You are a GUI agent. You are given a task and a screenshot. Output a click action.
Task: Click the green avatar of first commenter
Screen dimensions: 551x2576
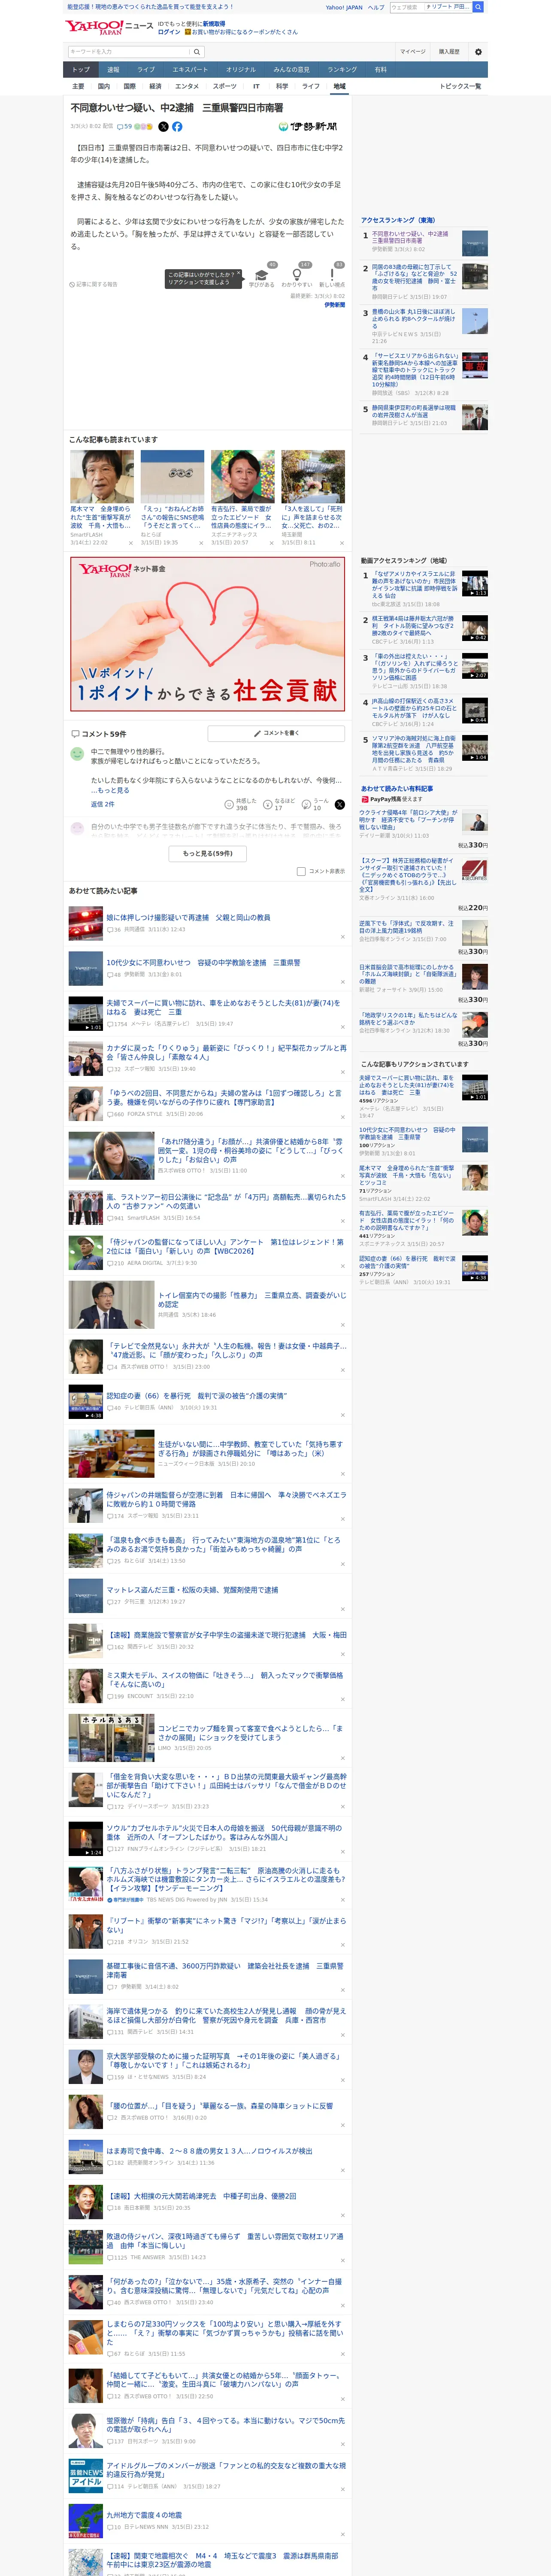(77, 754)
